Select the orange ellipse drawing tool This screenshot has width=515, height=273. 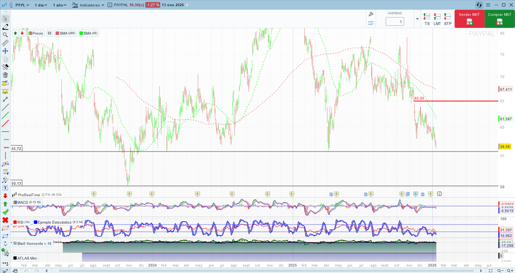pos(5,228)
